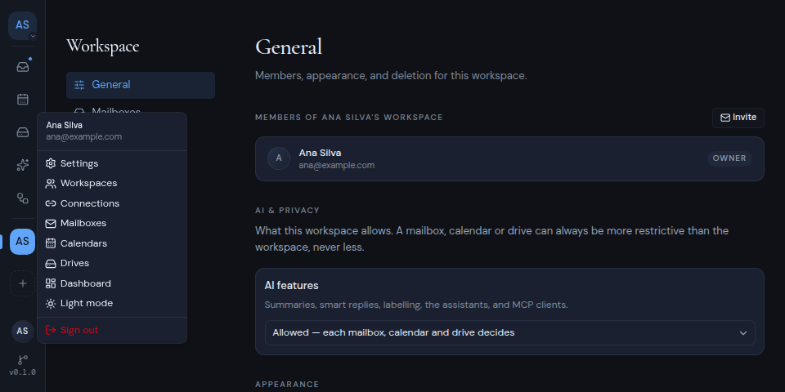
Task: Click the OWNER role badge
Action: pyautogui.click(x=729, y=158)
